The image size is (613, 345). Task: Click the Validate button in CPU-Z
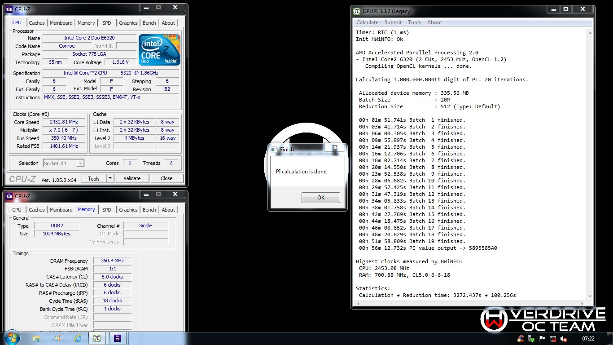pyautogui.click(x=132, y=178)
